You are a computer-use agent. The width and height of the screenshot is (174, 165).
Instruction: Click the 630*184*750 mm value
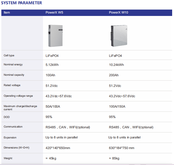point(121,148)
